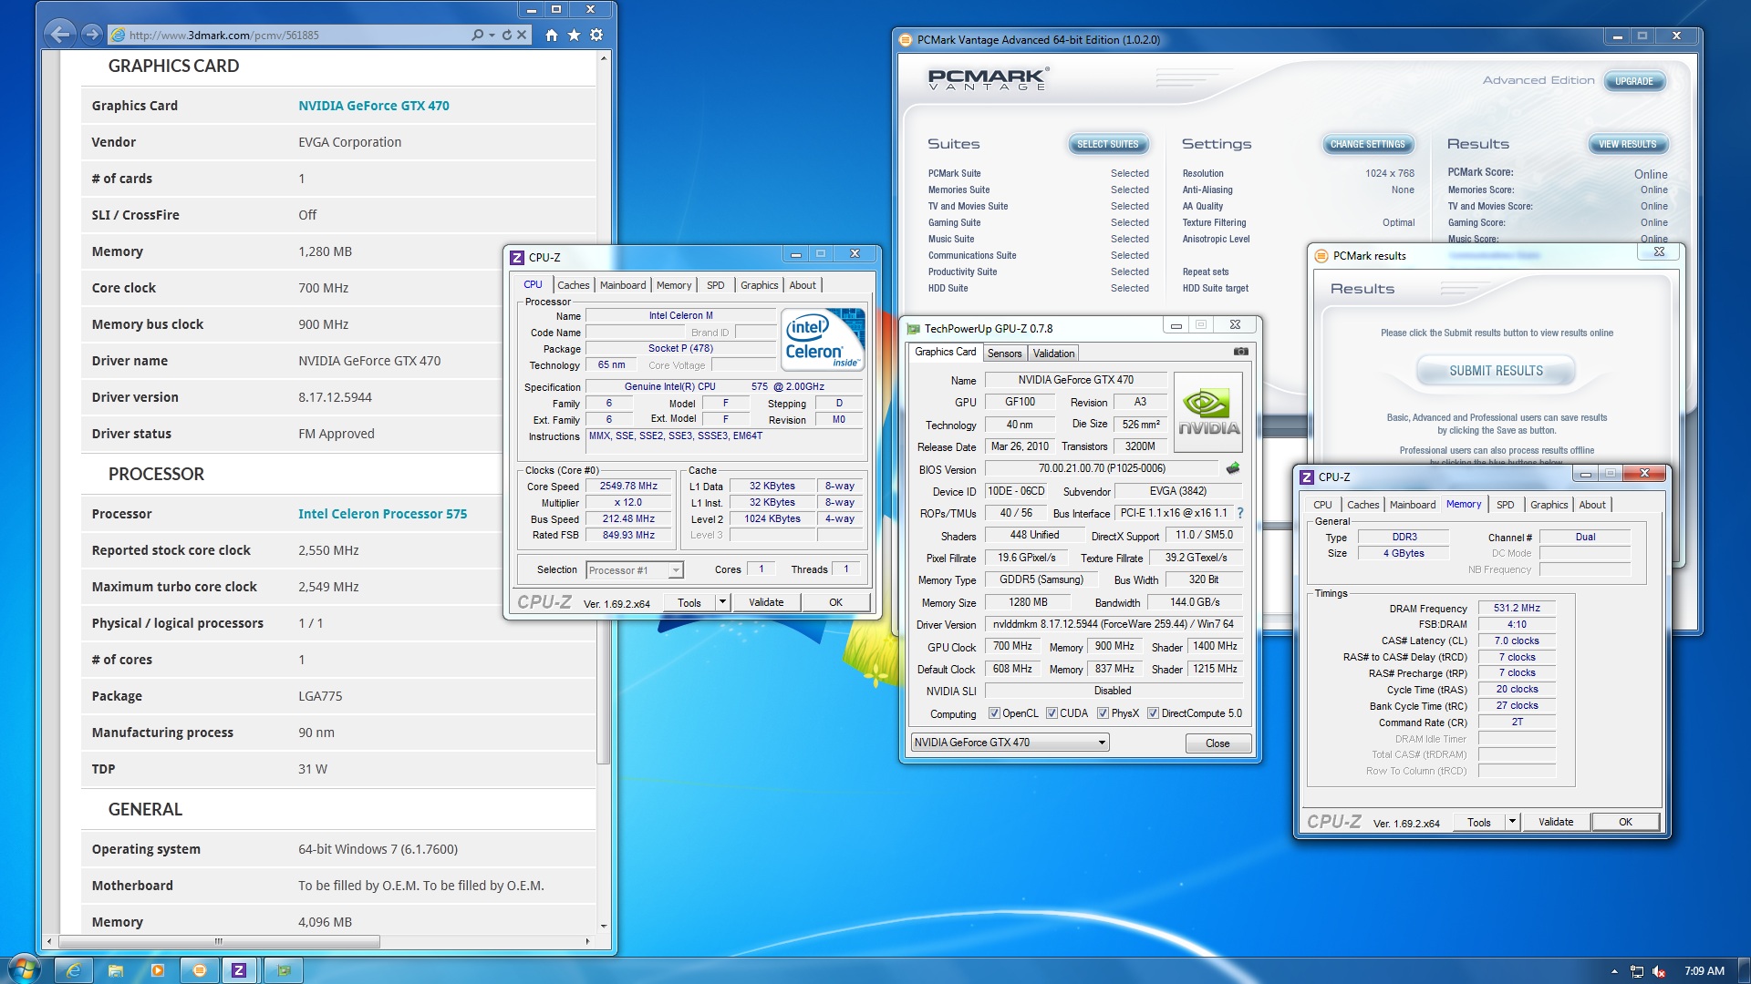1751x984 pixels.
Task: Expand Tools dropdown arrow in Memory CPU-Z window
Action: pyautogui.click(x=1512, y=822)
